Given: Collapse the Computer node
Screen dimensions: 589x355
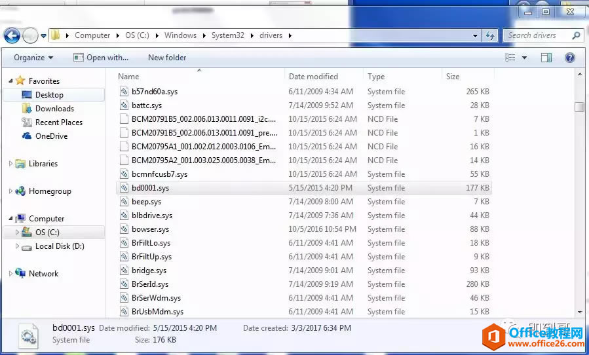Looking at the screenshot, I should coord(10,218).
